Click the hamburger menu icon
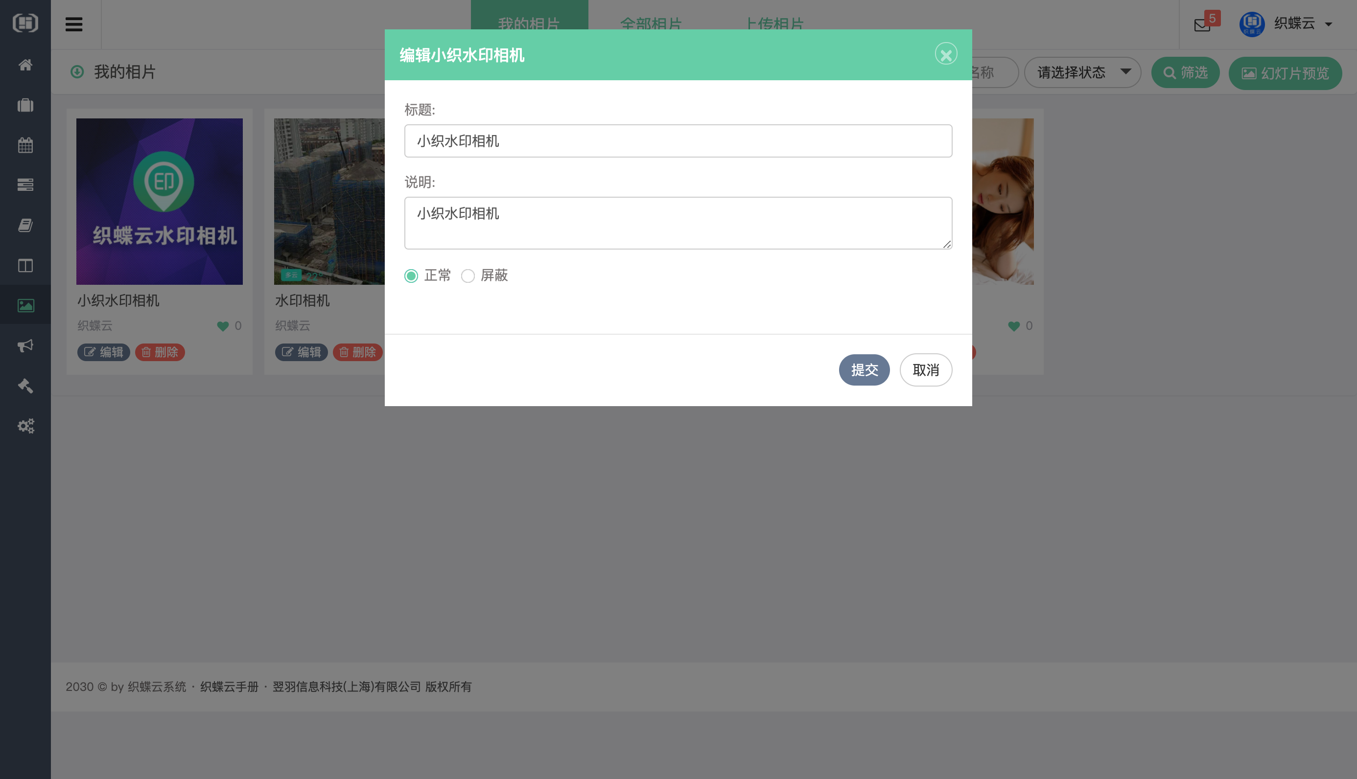Screen dimensions: 1357x779 [x=74, y=24]
